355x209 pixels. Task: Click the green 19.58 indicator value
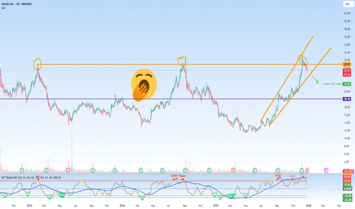[x=347, y=185]
